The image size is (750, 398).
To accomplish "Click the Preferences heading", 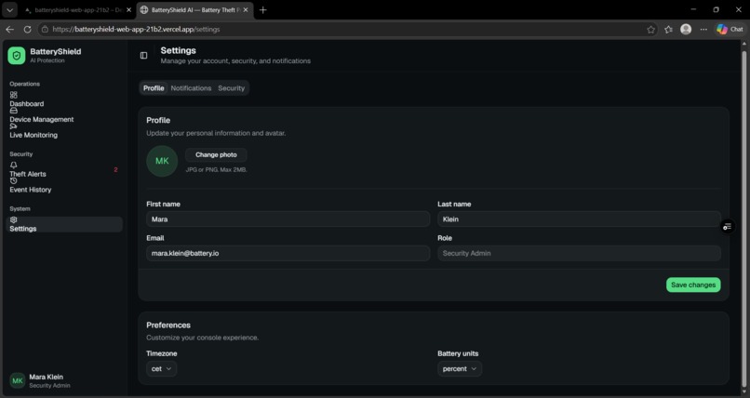I will pos(168,325).
